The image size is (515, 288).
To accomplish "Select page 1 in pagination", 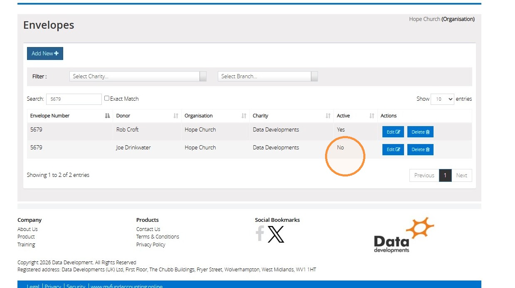I will pyautogui.click(x=445, y=175).
